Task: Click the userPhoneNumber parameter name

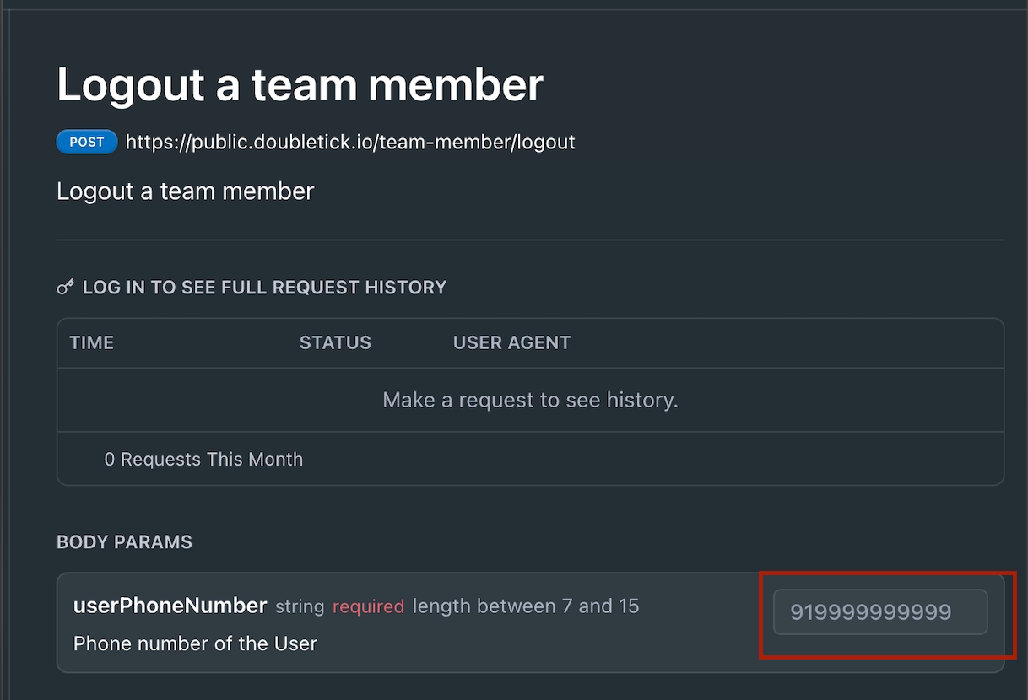Action: [170, 606]
